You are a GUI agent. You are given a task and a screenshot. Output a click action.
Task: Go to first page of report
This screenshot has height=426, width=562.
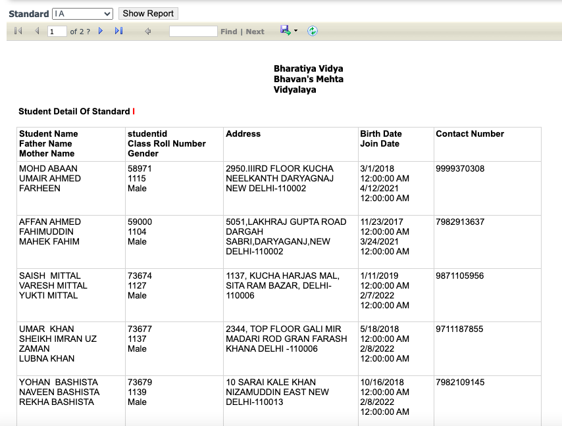pyautogui.click(x=18, y=31)
